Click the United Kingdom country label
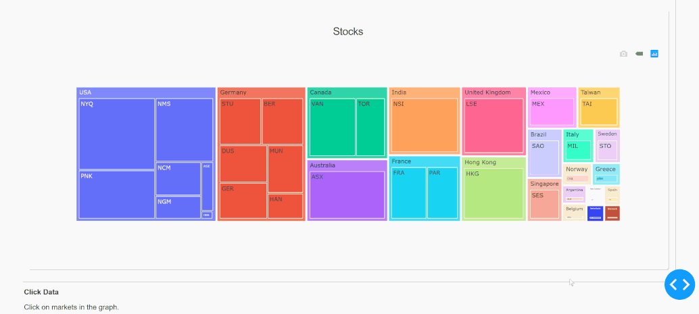The height and width of the screenshot is (314, 699). 487,93
